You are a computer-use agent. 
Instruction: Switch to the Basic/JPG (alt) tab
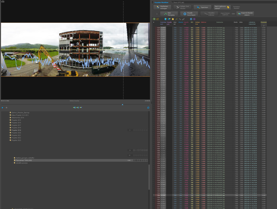coord(179,2)
